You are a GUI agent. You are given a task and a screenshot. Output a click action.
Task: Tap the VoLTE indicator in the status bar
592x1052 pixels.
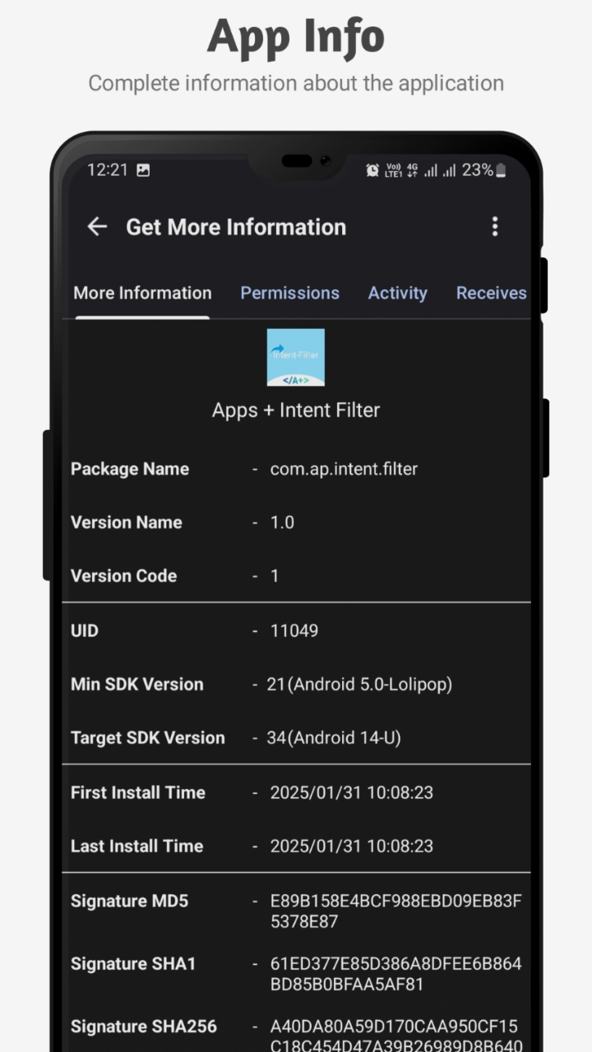click(x=393, y=170)
